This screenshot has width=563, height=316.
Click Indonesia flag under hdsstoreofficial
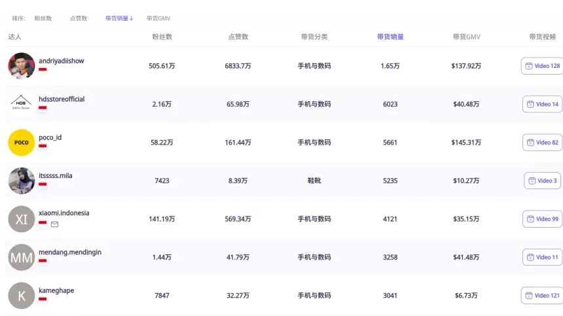click(x=43, y=107)
